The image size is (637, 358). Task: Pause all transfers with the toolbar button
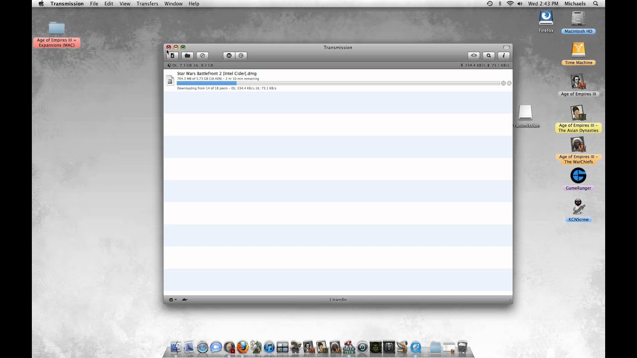[229, 56]
